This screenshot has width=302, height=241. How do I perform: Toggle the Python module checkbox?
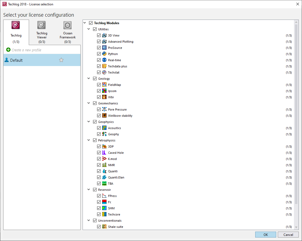99,54
